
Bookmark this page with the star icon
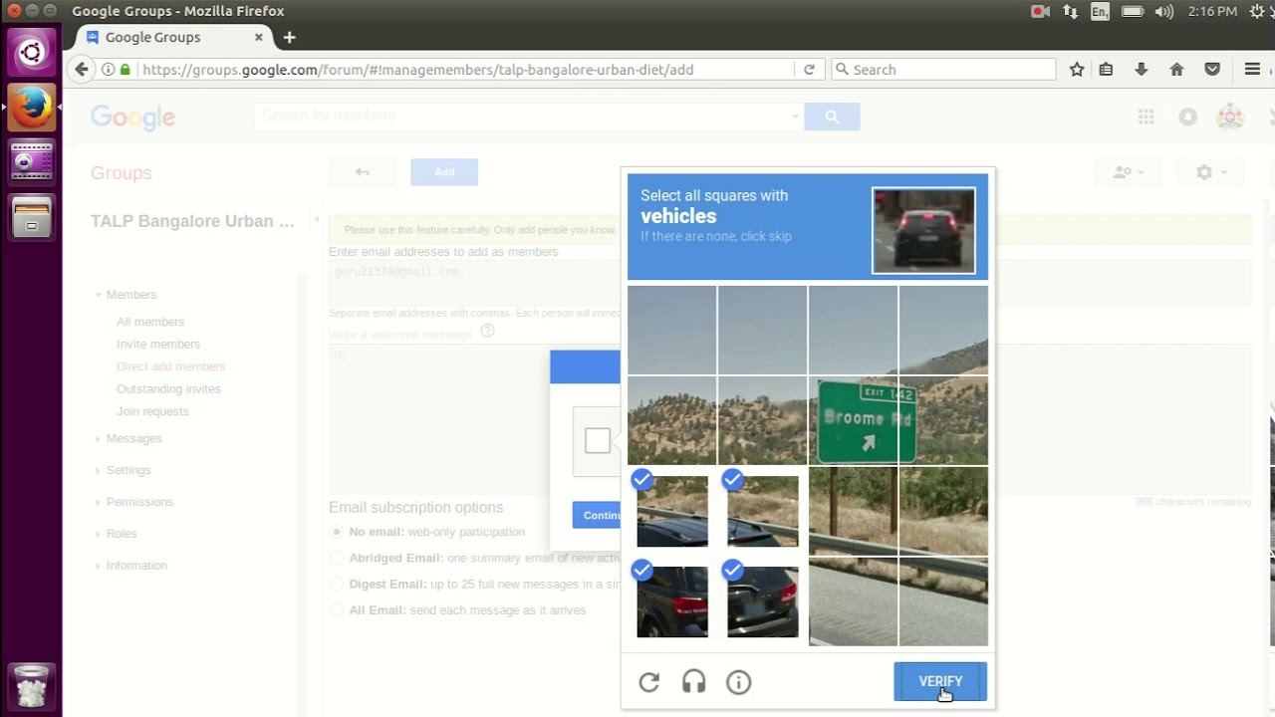pyautogui.click(x=1077, y=70)
